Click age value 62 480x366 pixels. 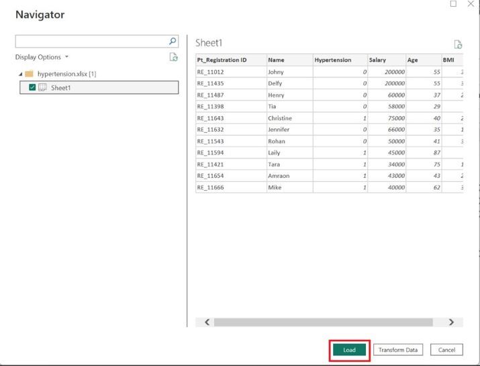(437, 187)
